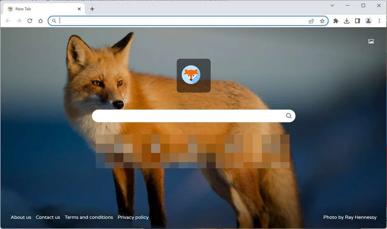
Task: Open the Extensions puzzle piece menu
Action: [x=336, y=21]
